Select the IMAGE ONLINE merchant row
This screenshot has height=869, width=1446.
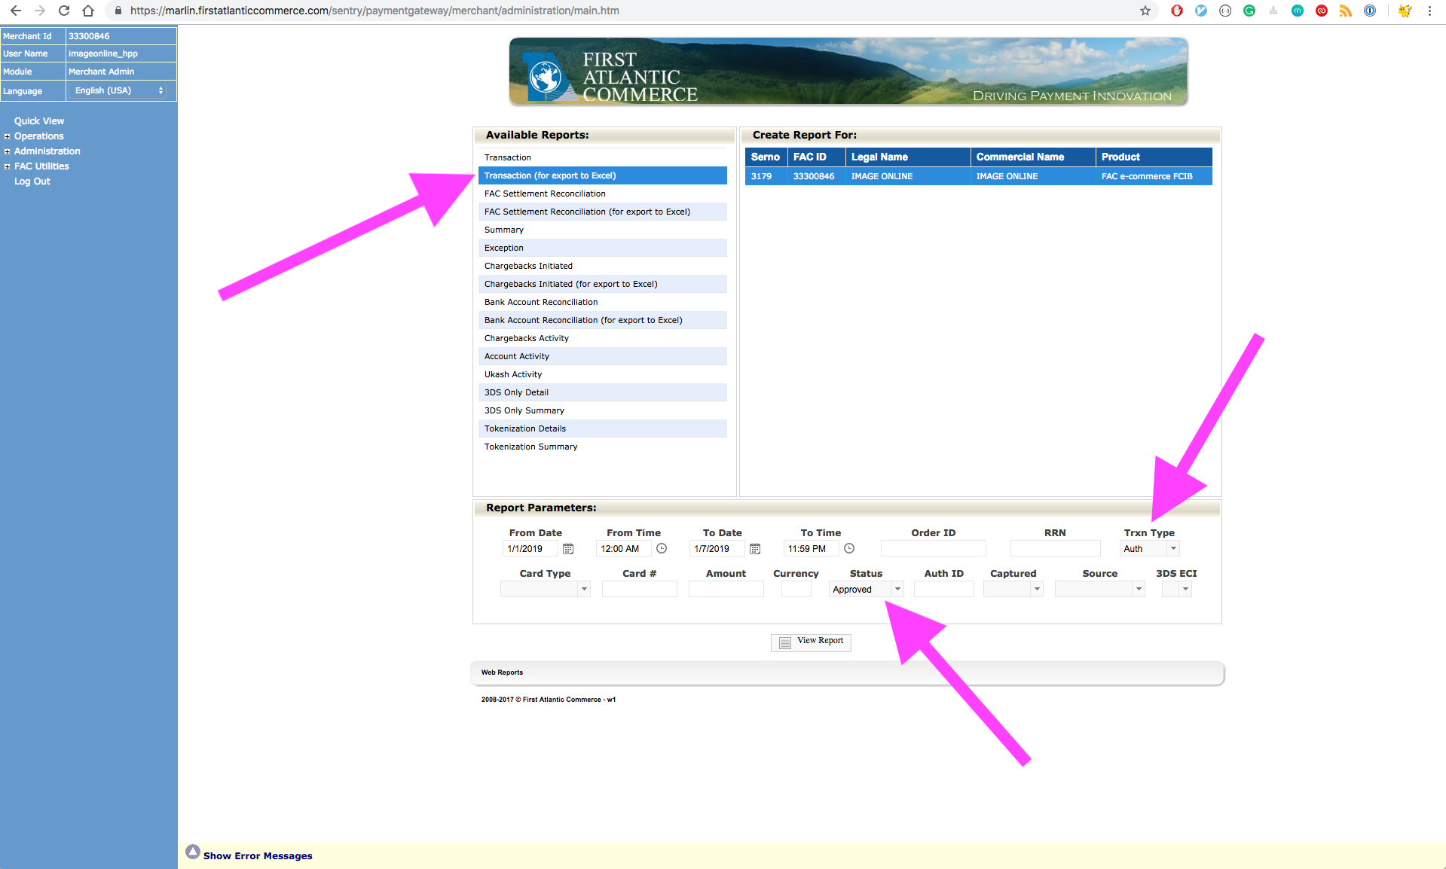coord(979,176)
